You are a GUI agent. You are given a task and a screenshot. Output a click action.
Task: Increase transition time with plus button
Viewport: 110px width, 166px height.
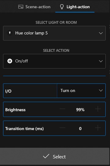pyautogui.click(x=98, y=128)
